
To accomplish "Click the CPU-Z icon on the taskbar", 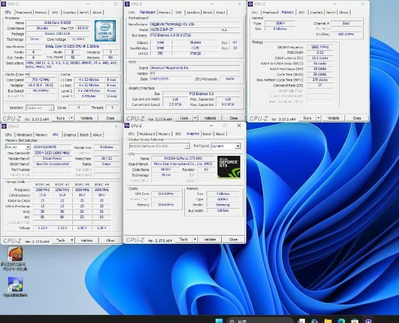I will click(368, 321).
